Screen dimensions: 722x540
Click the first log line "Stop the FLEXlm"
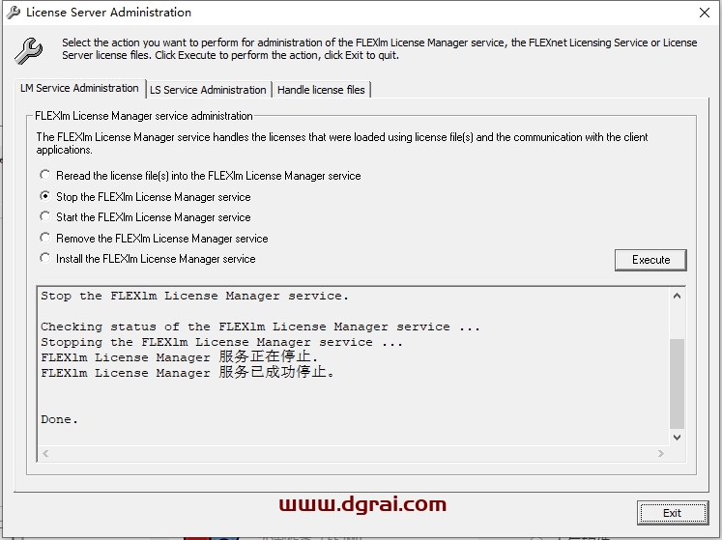[195, 296]
